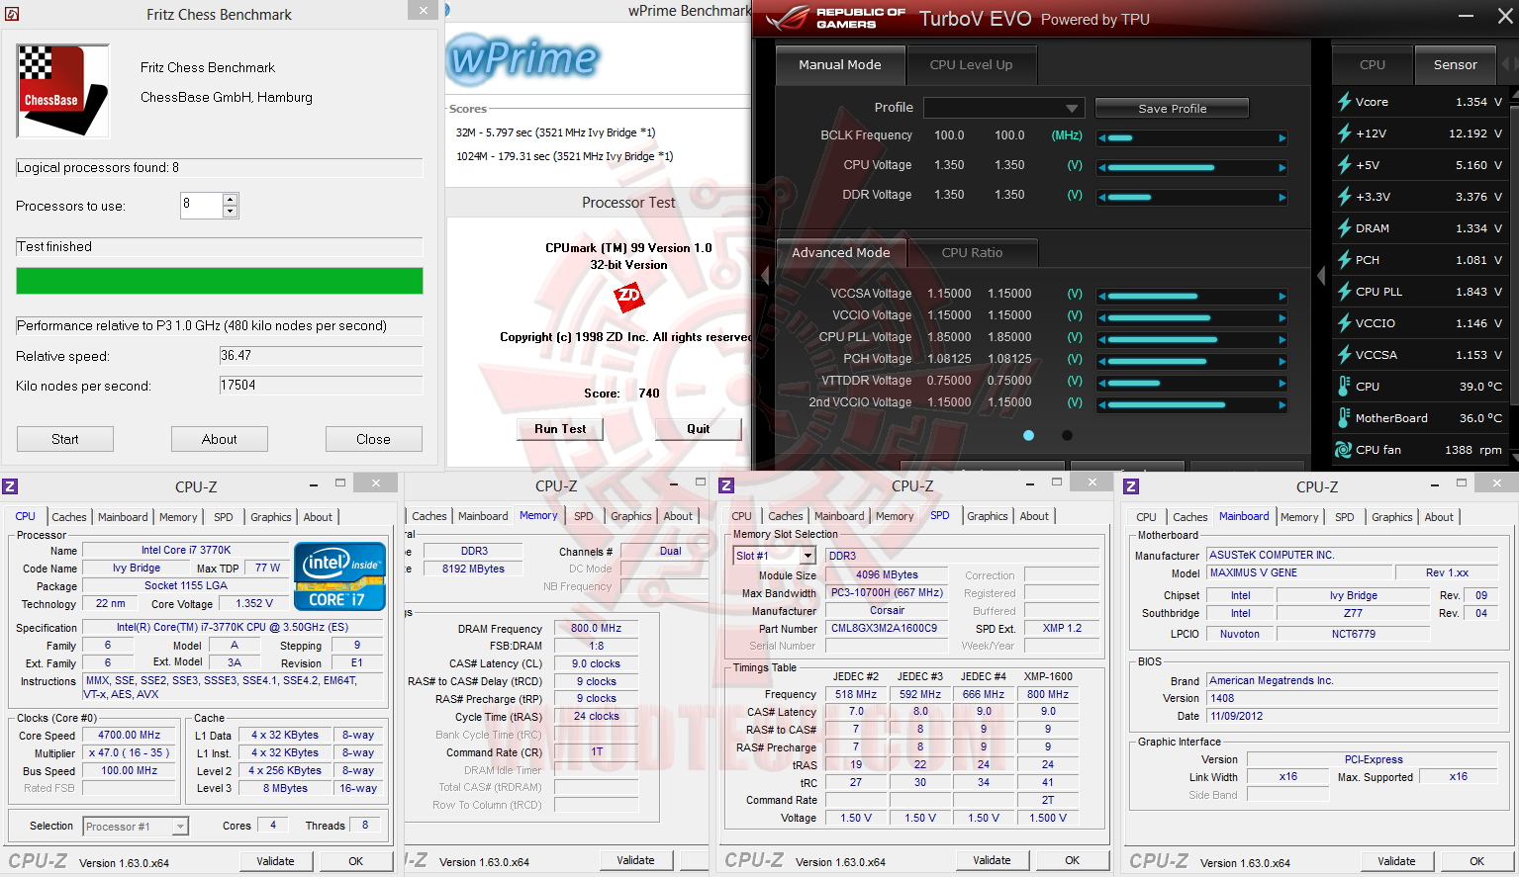Screen dimensions: 1519x877
Task: Select the first page dot in TurboV Advanced Mode
Action: (1029, 435)
